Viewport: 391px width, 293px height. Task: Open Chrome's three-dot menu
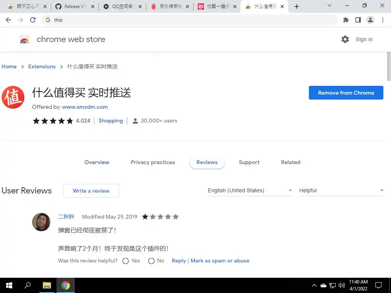(383, 20)
